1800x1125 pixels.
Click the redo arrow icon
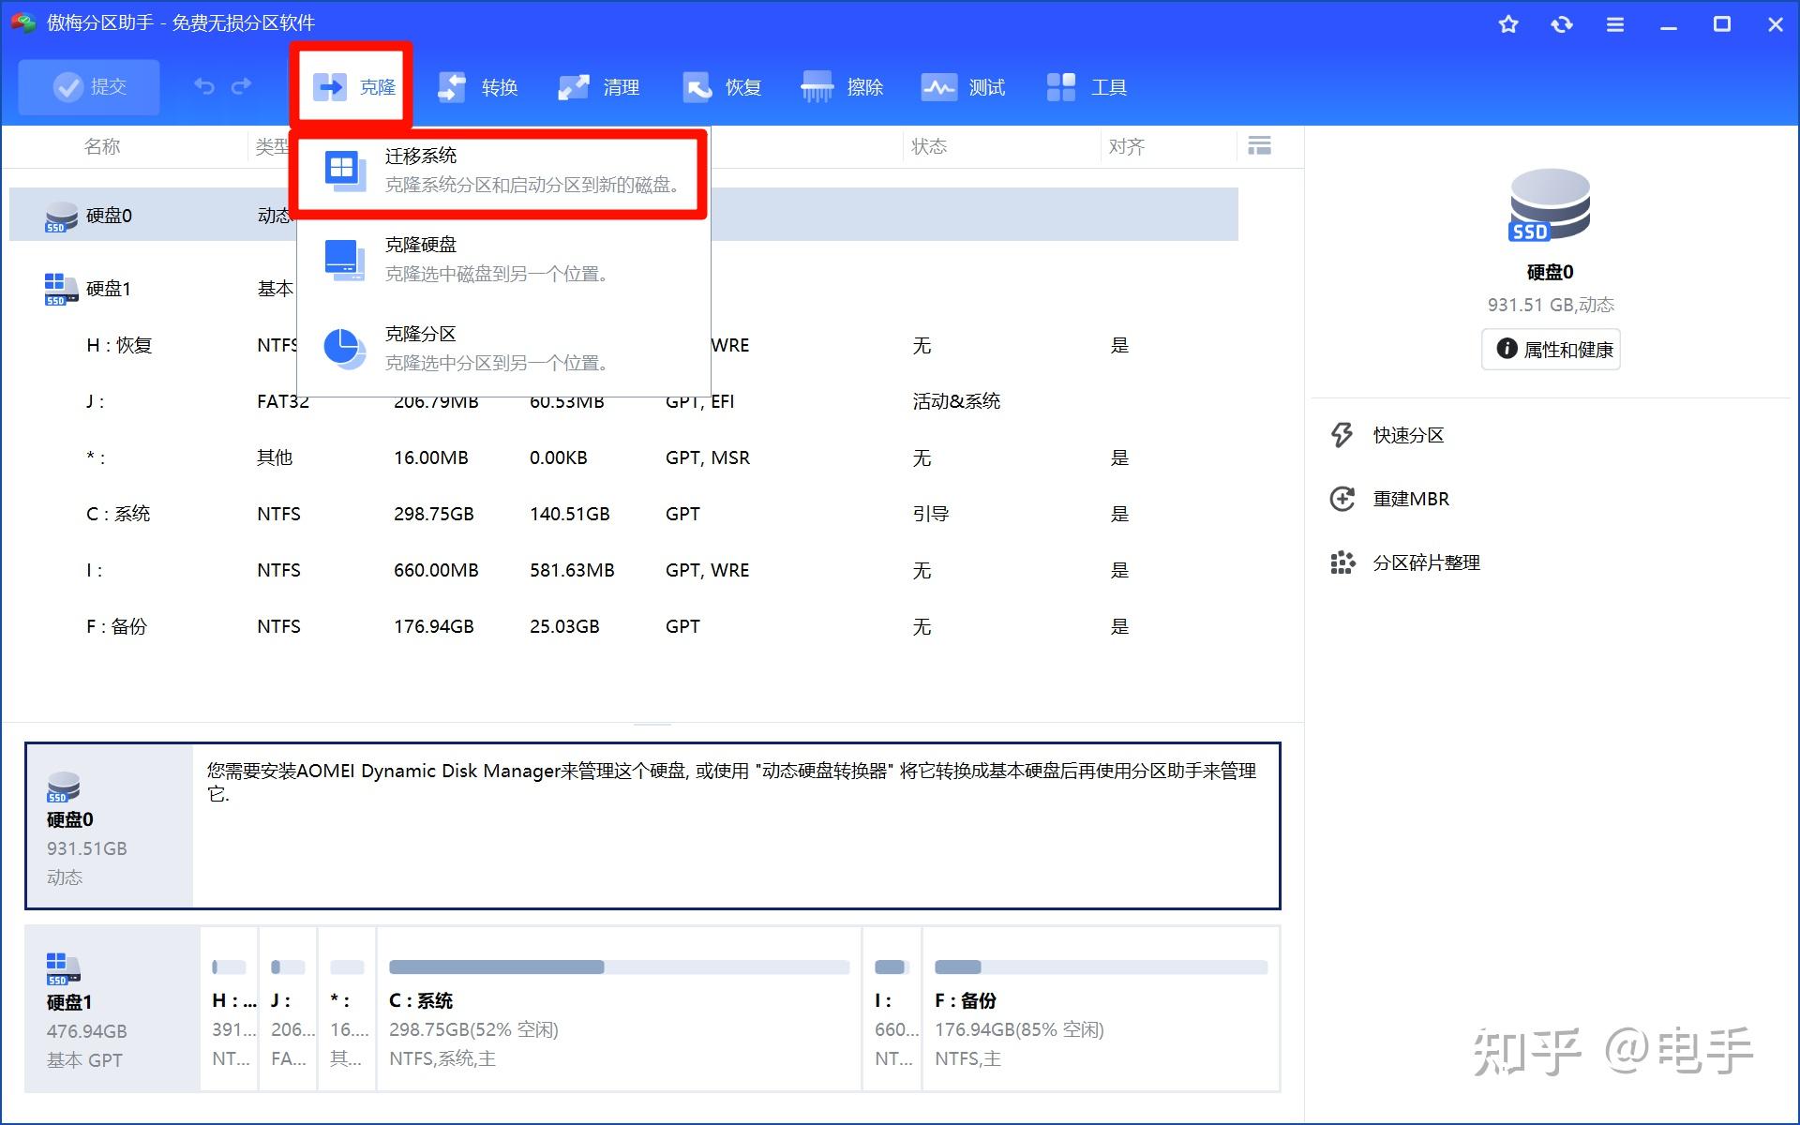(242, 85)
